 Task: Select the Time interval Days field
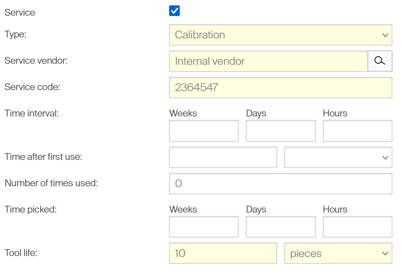click(280, 131)
